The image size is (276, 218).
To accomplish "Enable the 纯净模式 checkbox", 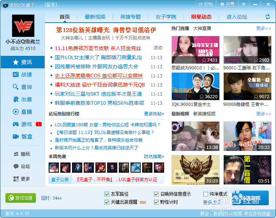I will click(205, 194).
